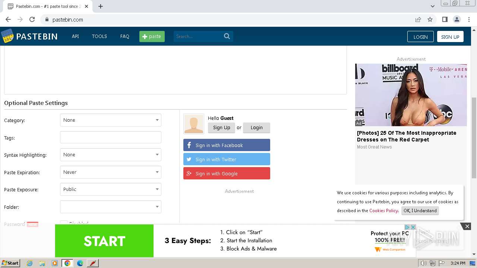Close the Pastebin.com tab
Image resolution: width=477 pixels, height=268 pixels.
click(x=86, y=6)
